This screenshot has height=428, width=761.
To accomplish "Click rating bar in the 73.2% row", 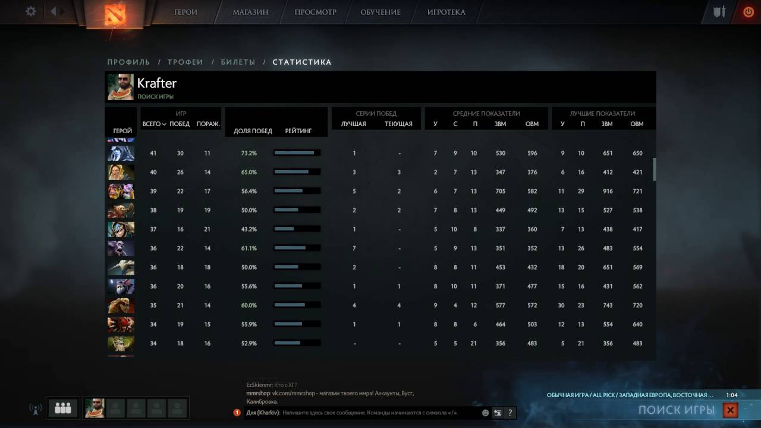I will click(297, 153).
